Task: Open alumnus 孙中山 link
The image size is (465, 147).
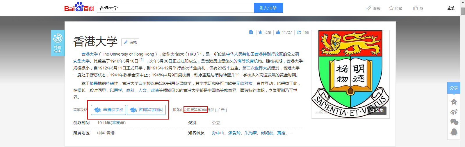Action: (x=218, y=133)
